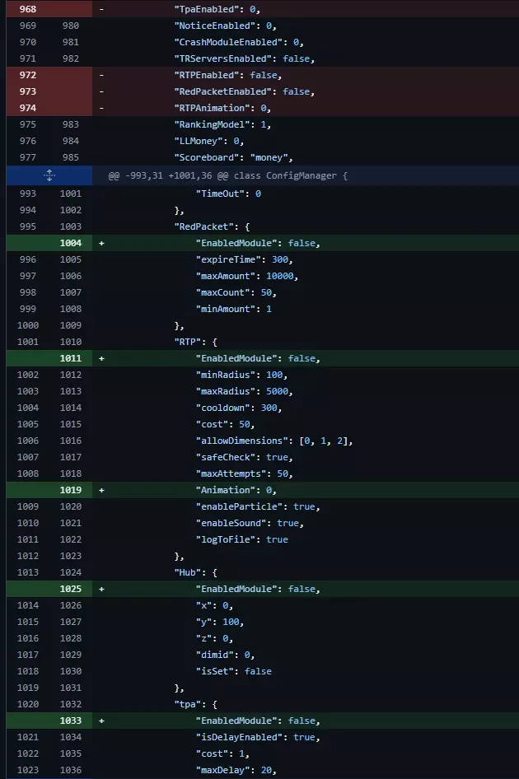
Task: Select the line '"TRServersEnabled": false,'
Action: pos(244,58)
